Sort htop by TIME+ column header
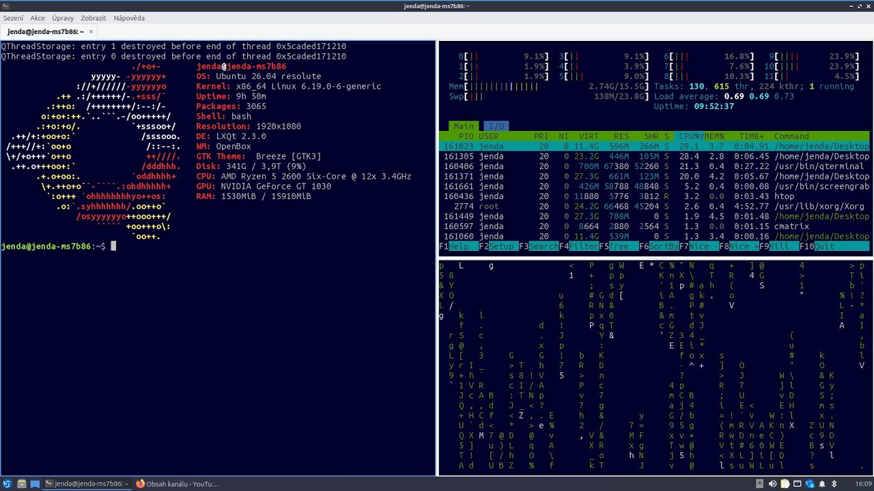 point(752,136)
